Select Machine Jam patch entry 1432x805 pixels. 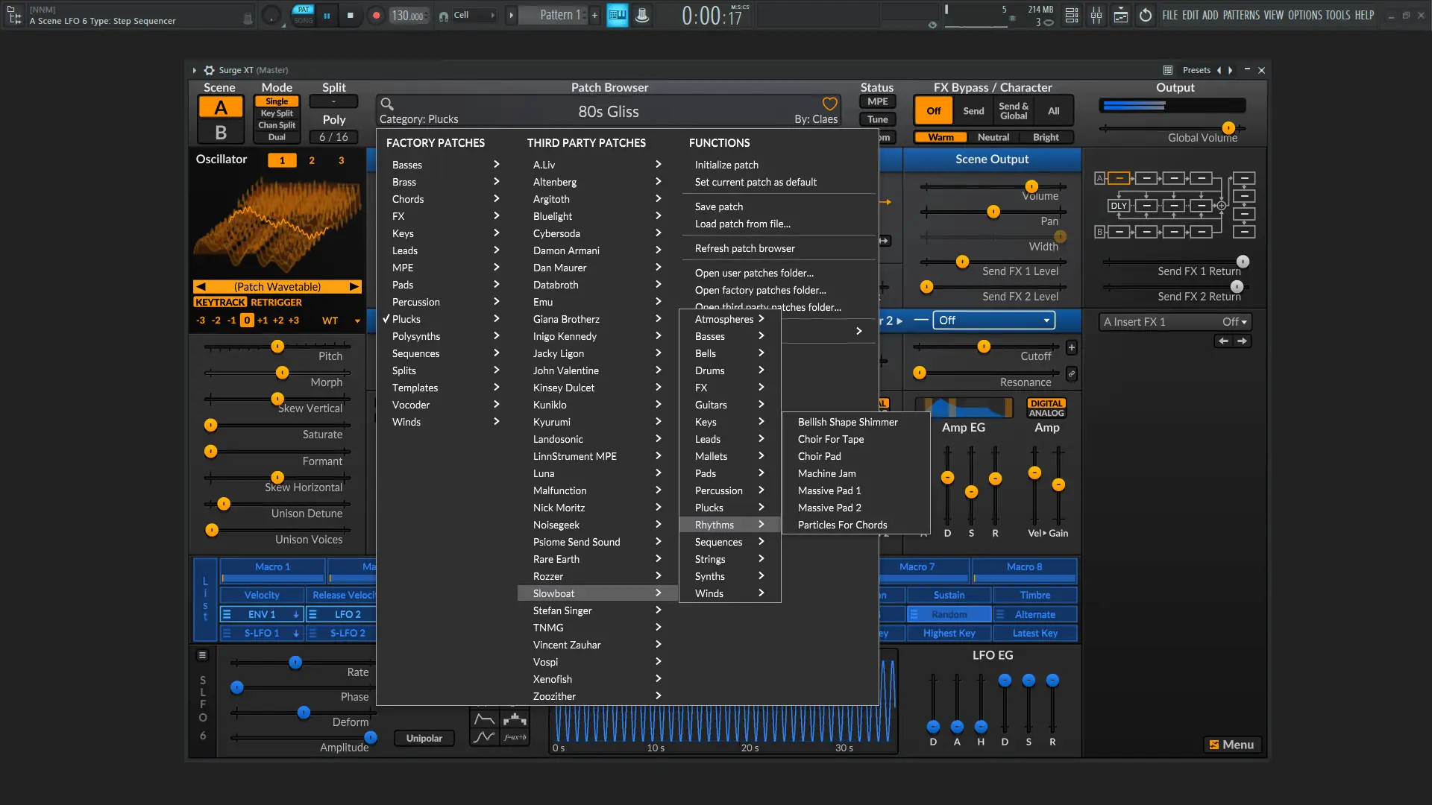(826, 473)
